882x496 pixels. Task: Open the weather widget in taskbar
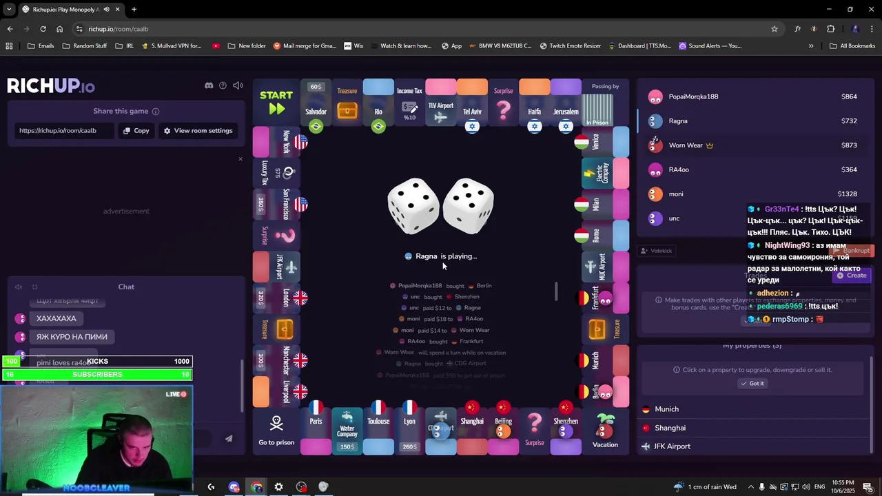[705, 487]
